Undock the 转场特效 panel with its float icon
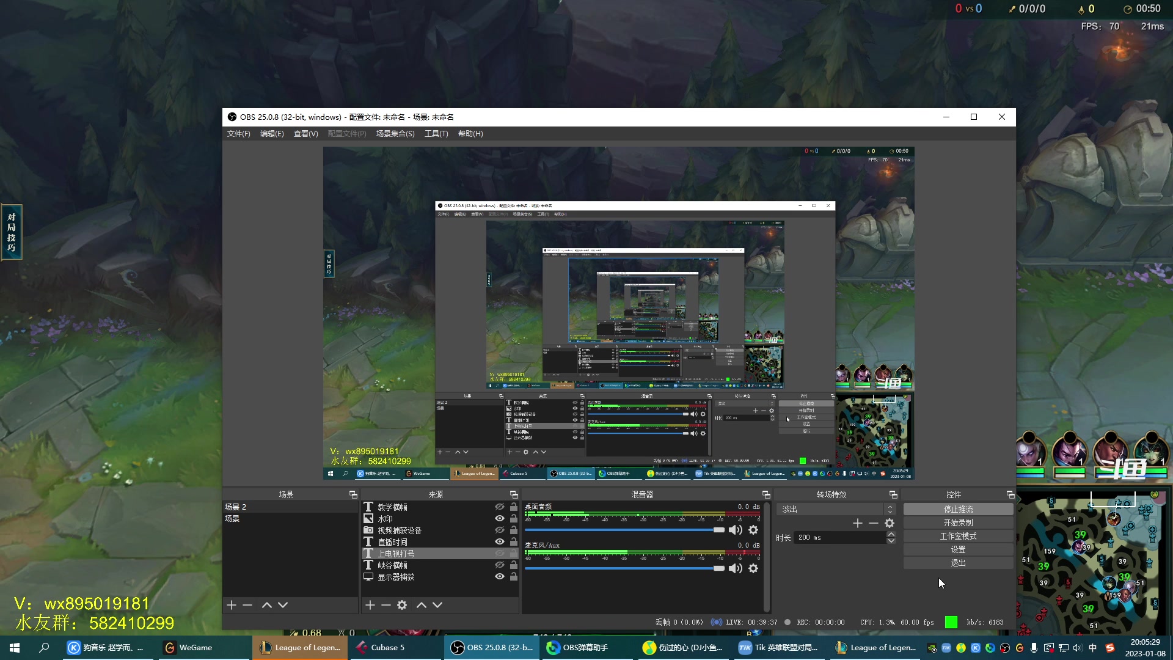The image size is (1173, 660). pyautogui.click(x=893, y=494)
